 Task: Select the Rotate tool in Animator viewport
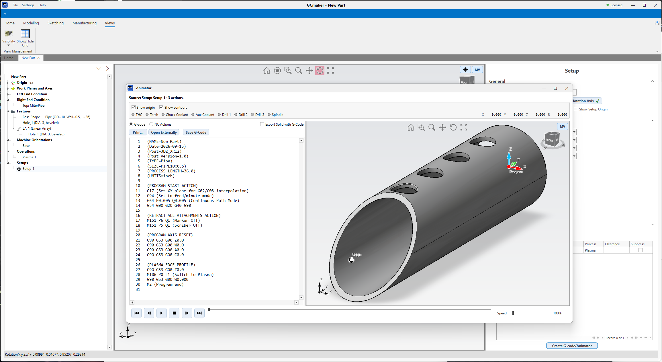[453, 127]
